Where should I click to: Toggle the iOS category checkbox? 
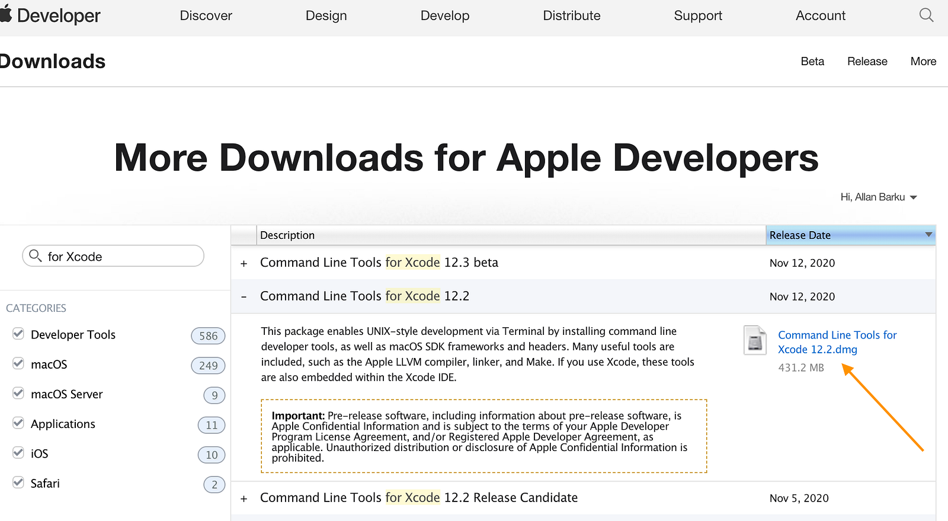[18, 453]
